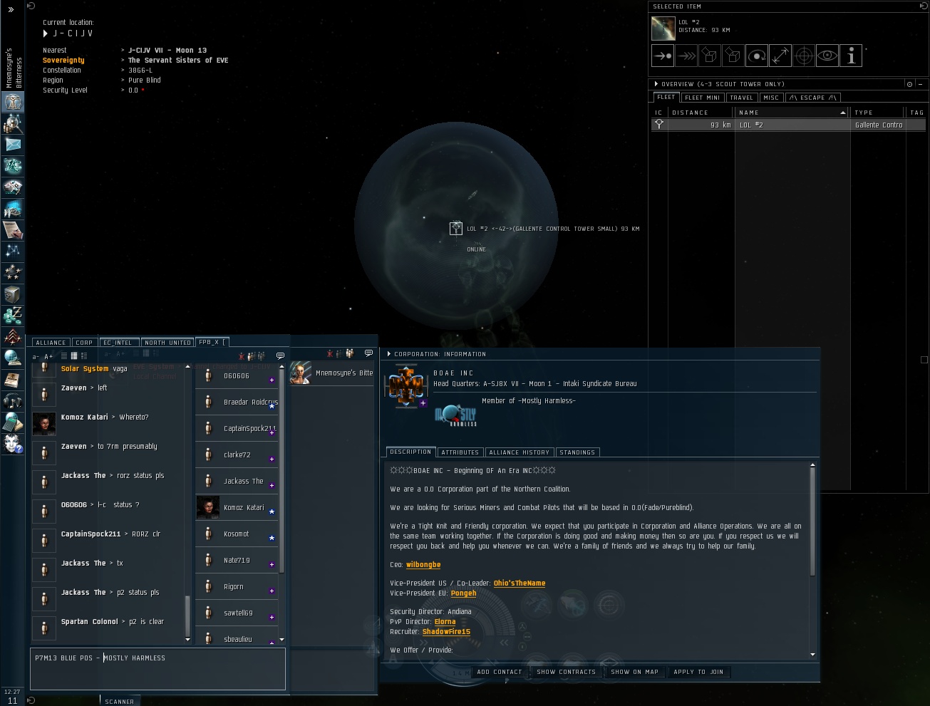Click Approach icon in Selected Item panel
The width and height of the screenshot is (930, 706).
tap(663, 56)
